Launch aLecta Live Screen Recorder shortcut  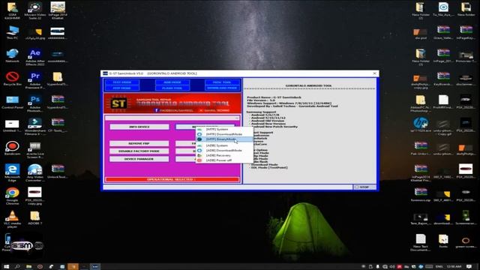point(35,150)
